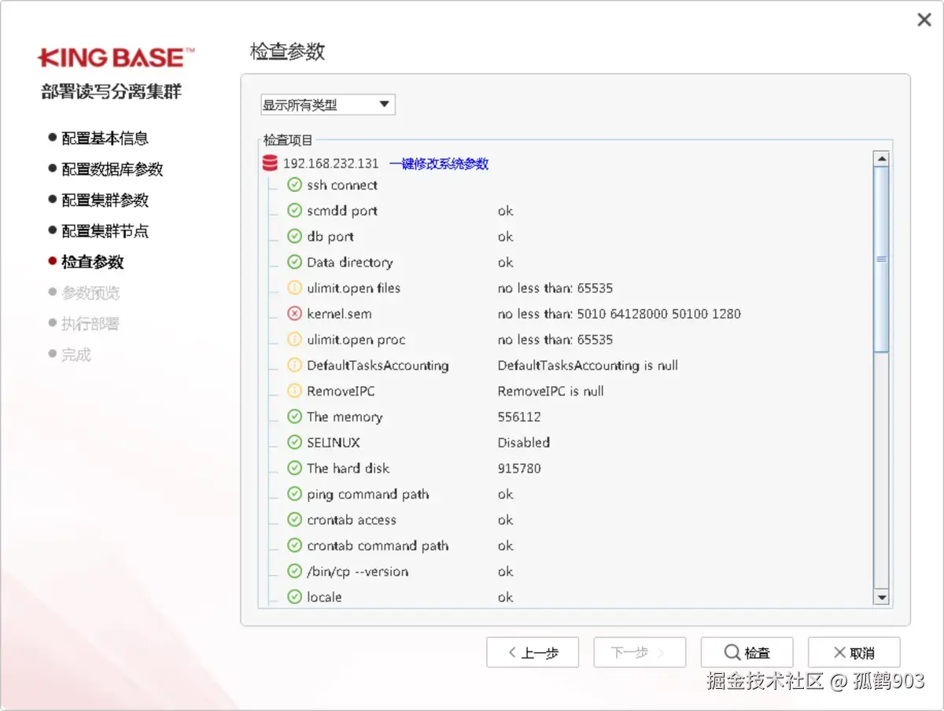Click green check icon for The memory
The width and height of the screenshot is (944, 711).
point(295,417)
